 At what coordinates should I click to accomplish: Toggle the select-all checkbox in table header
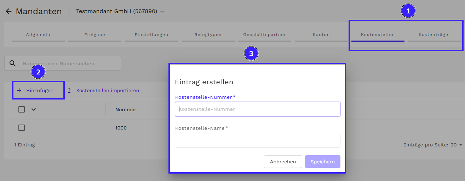click(22, 109)
